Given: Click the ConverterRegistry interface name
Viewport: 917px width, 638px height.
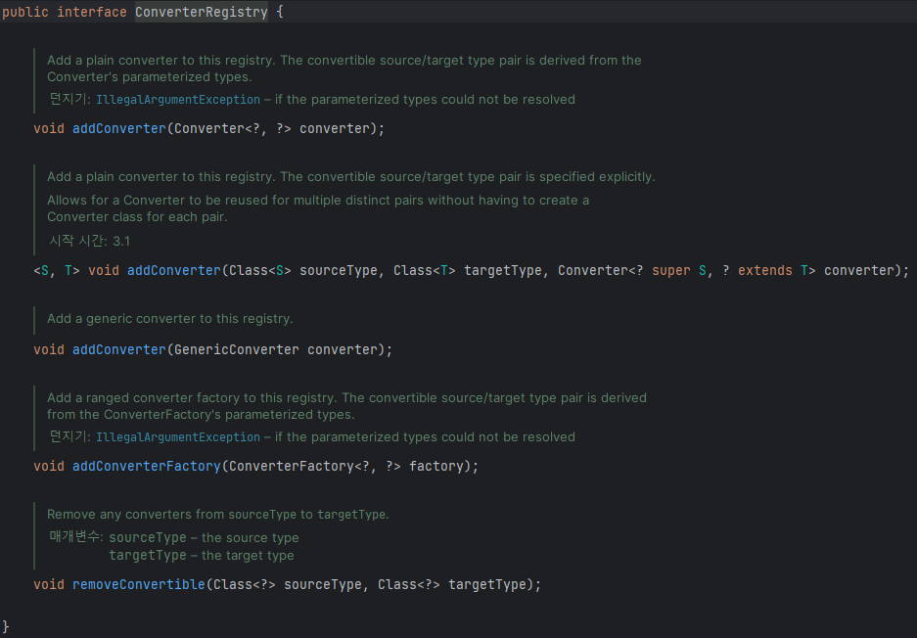Looking at the screenshot, I should point(202,12).
